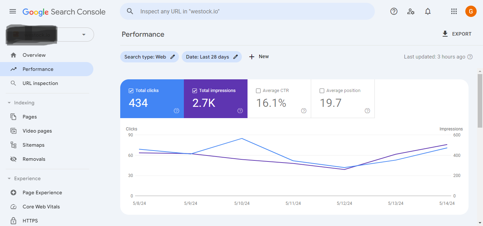Click the Page Experience star icon
This screenshot has height=226, width=483.
pos(13,193)
